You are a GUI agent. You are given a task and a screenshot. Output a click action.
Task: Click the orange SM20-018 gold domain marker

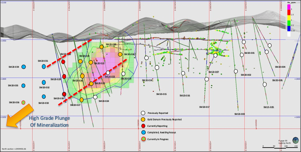(120, 54)
